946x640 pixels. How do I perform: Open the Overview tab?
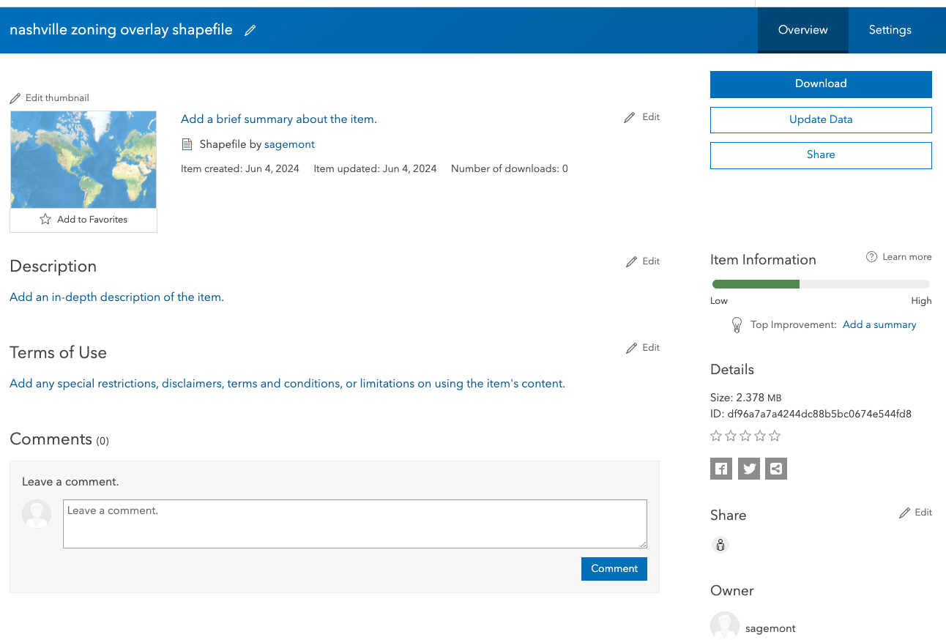coord(802,29)
